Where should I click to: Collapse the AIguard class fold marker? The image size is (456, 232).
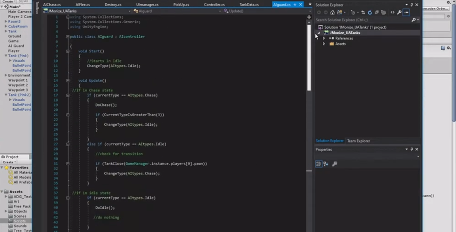(x=68, y=37)
